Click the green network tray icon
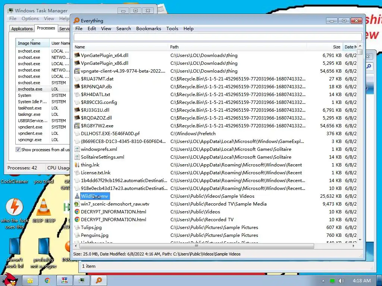The image size is (382, 286). pyautogui.click(x=332, y=281)
